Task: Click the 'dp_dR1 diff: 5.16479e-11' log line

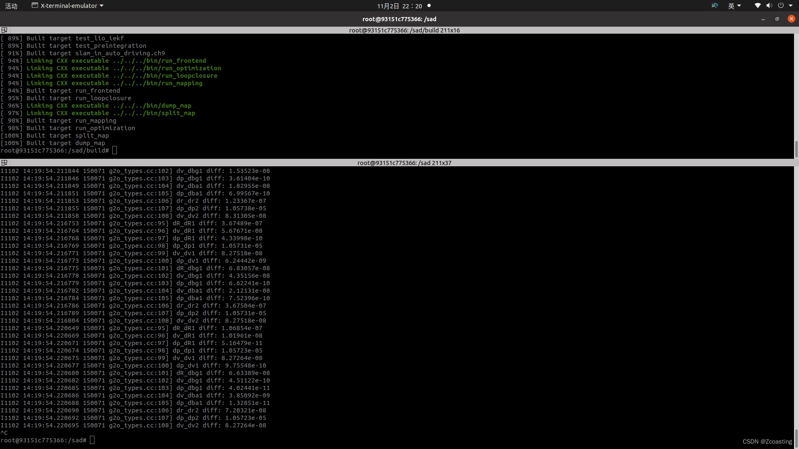Action: pyautogui.click(x=132, y=343)
